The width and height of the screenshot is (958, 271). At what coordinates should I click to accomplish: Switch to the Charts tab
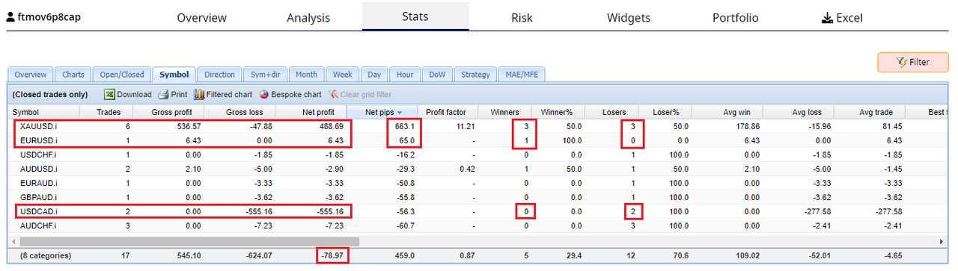tap(73, 75)
